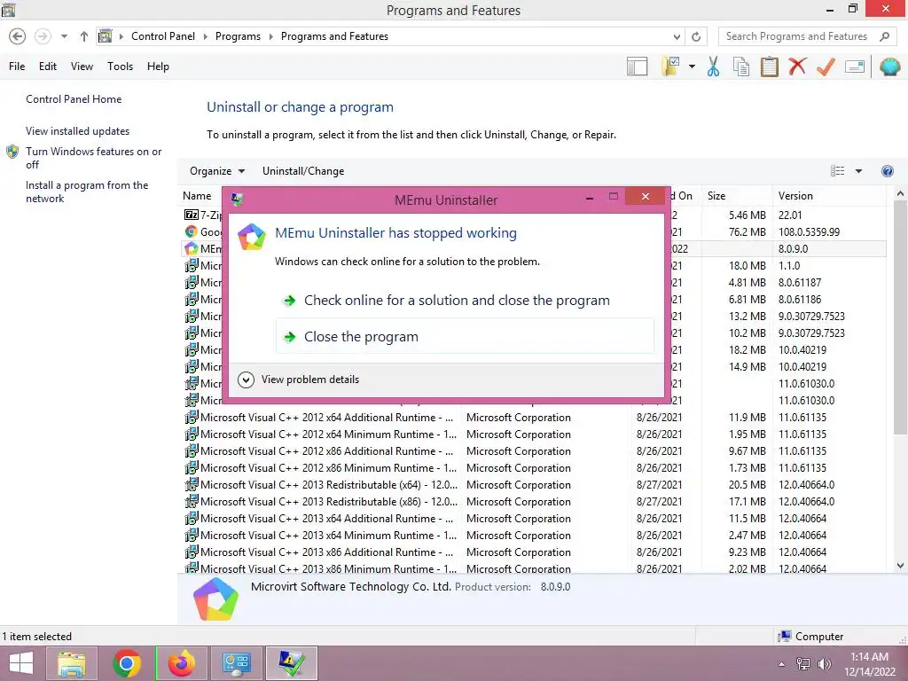The image size is (908, 681).
Task: Click Programs breadcrumb segment
Action: pos(238,36)
